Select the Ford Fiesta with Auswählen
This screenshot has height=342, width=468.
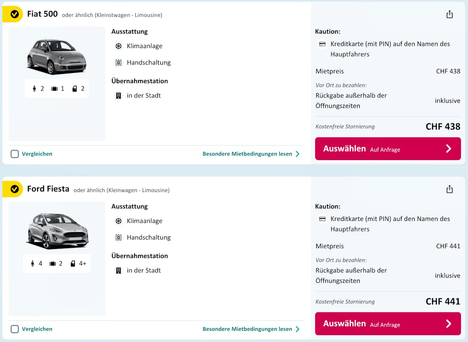388,324
